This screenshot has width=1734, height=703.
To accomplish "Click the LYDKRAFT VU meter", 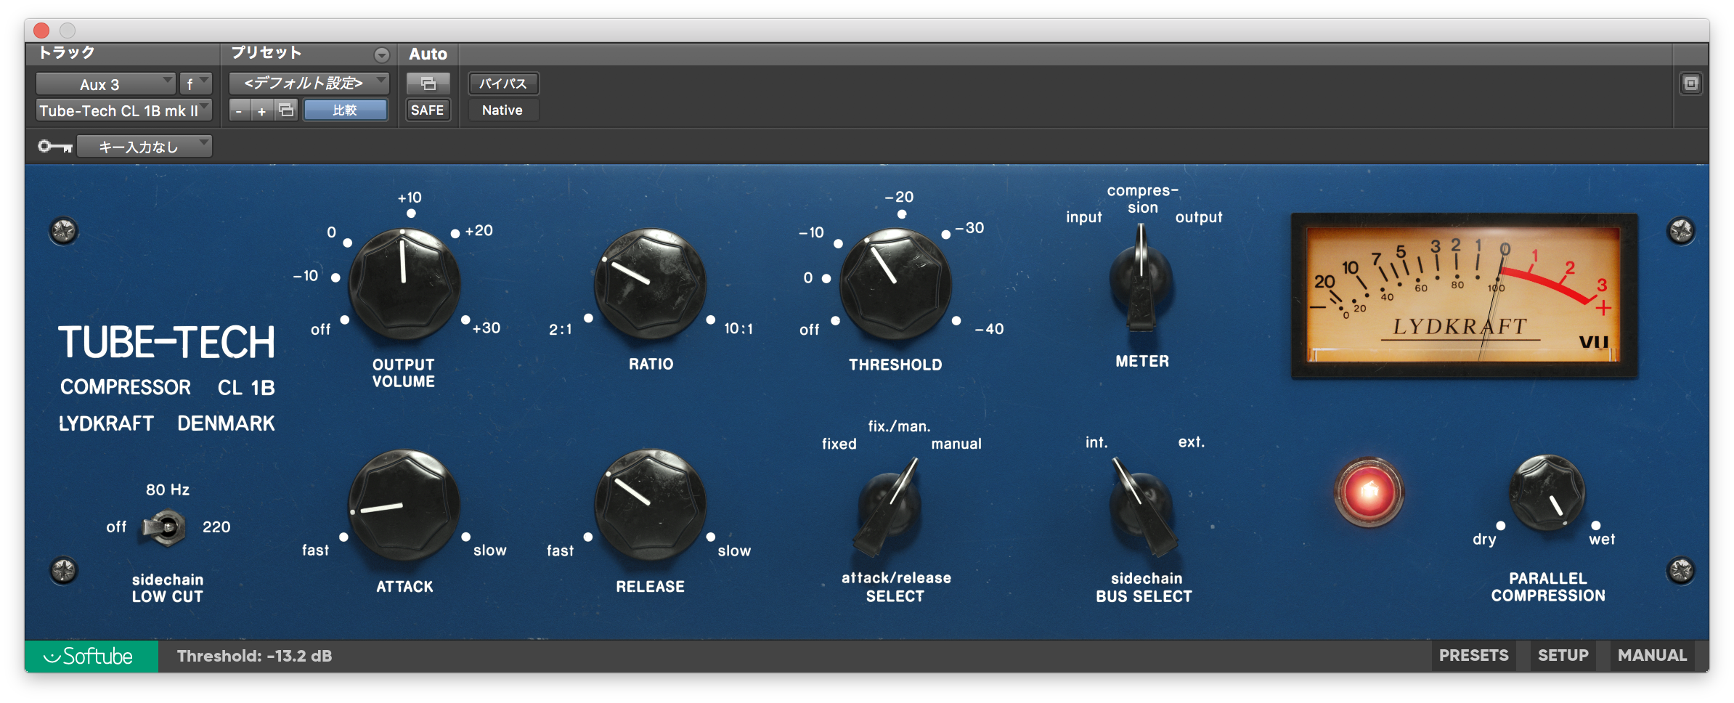I will 1464,296.
